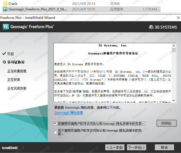Open the Crack folder icon
This screenshot has height=153, width=181.
click(x=5, y=3)
